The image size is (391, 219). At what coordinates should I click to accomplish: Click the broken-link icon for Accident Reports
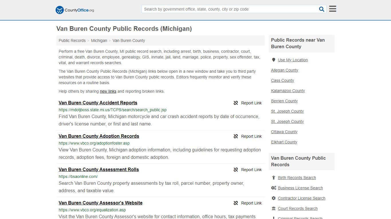coord(236,103)
